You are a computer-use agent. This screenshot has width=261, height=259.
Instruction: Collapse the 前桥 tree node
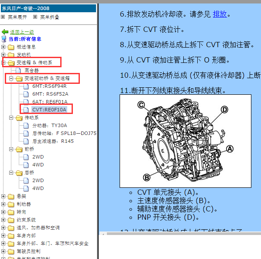tap(11, 149)
